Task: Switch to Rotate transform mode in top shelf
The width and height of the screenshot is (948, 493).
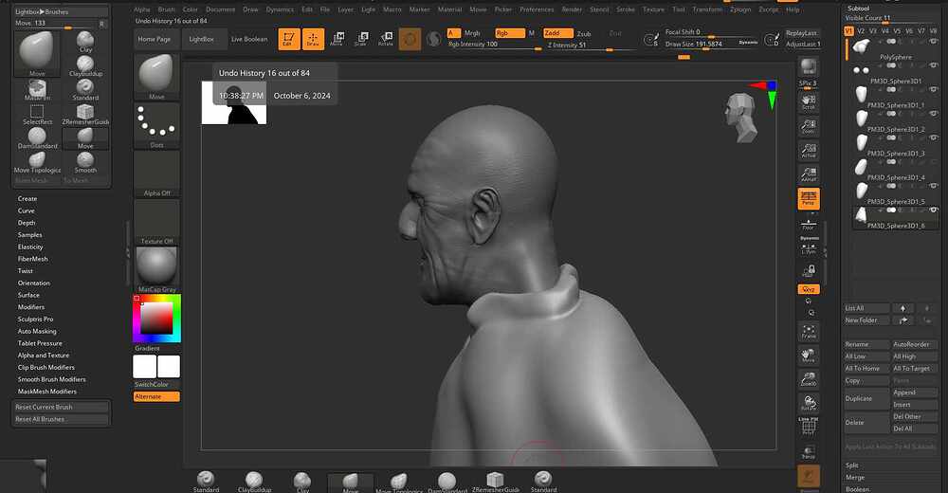Action: 386,39
